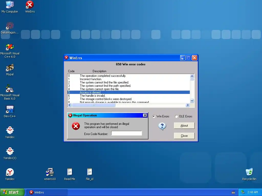This screenshot has width=262, height=196.
Task: Select the Win Errors radio button
Action: pyautogui.click(x=161, y=116)
